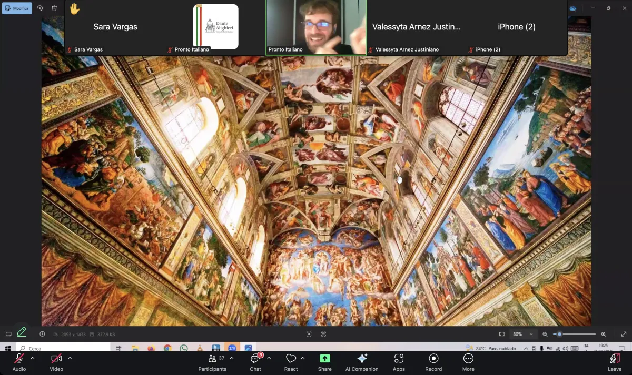Open the Zoom Apps panel
This screenshot has width=632, height=375.
point(399,362)
